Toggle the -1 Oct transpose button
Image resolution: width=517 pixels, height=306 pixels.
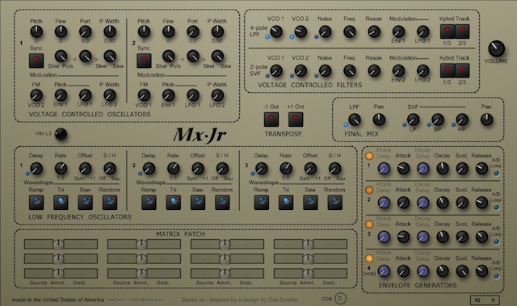tap(271, 119)
